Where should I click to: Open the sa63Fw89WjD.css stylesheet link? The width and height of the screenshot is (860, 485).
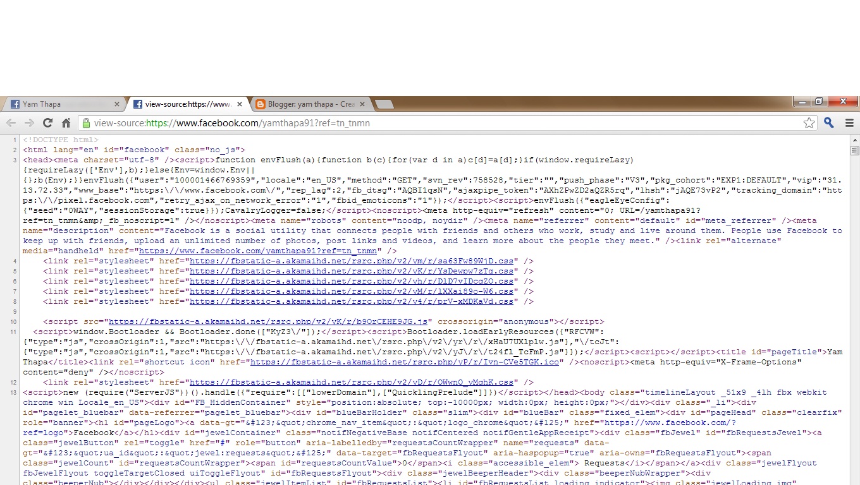(x=352, y=261)
